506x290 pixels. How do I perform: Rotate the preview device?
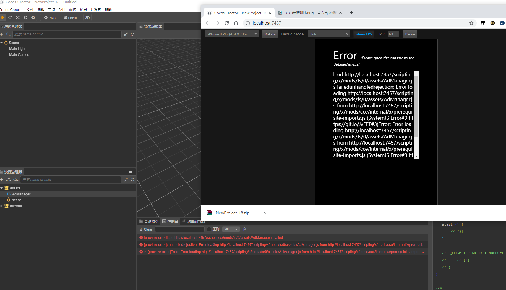pyautogui.click(x=270, y=34)
